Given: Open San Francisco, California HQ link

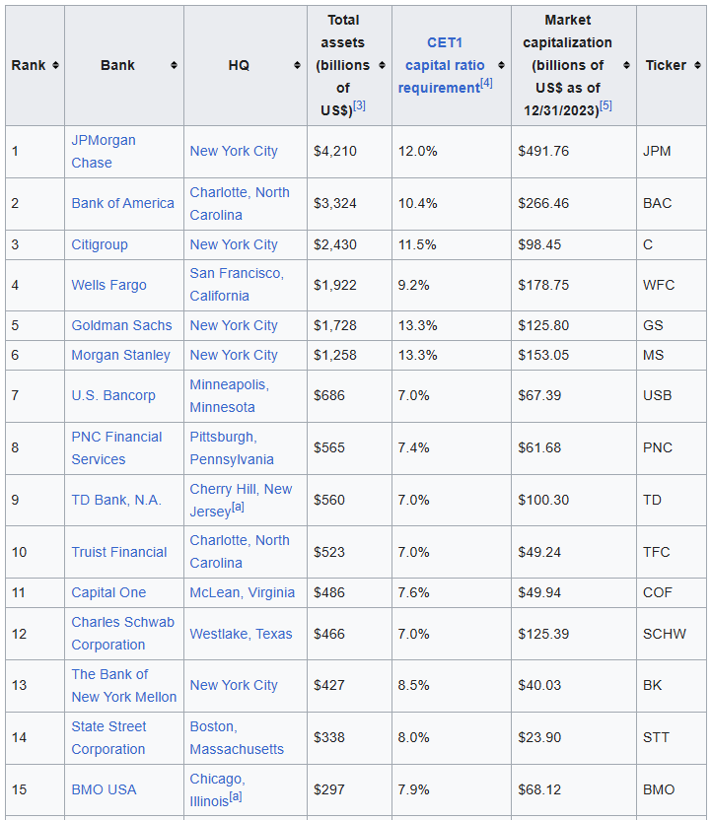Looking at the screenshot, I should (x=237, y=285).
